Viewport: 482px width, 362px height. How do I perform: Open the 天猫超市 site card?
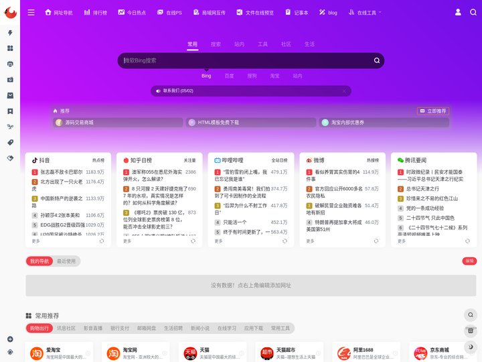pos(289,353)
